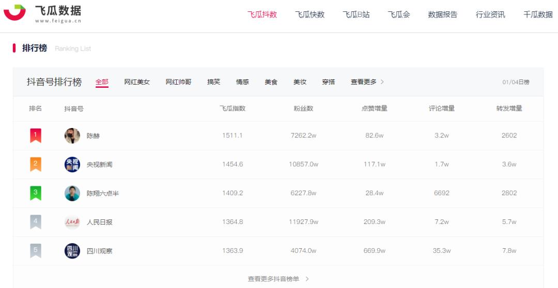This screenshot has width=558, height=288.
Task: Click 飞瓜指数 value 1511.1
Action: [233, 135]
